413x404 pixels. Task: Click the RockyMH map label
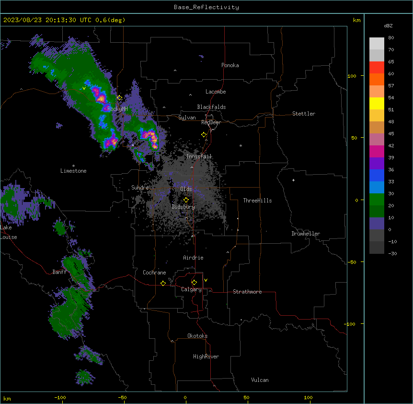(x=117, y=109)
